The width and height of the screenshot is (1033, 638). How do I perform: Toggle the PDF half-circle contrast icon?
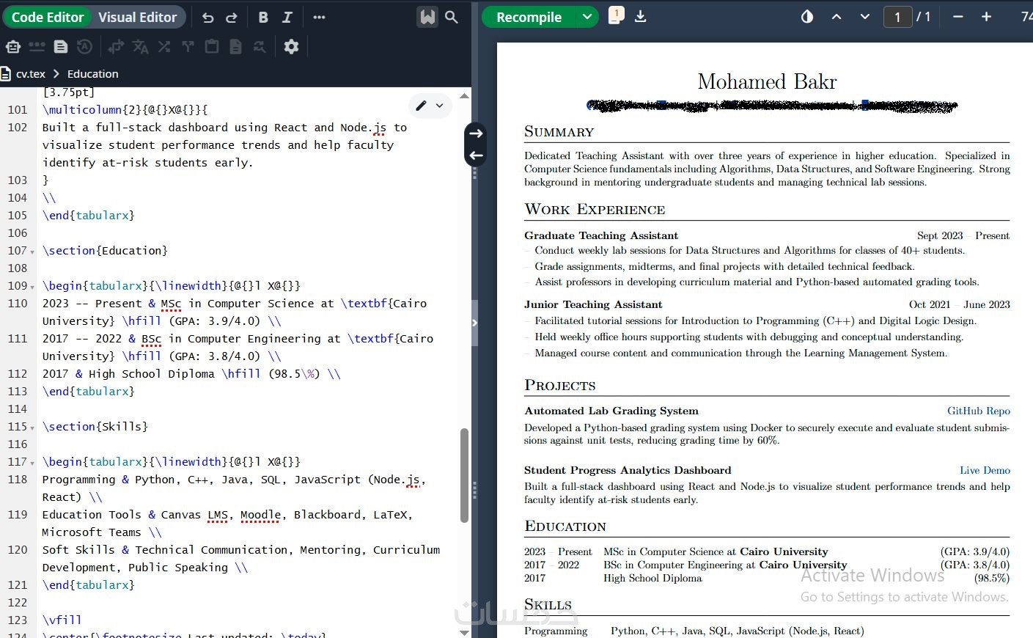[x=807, y=17]
